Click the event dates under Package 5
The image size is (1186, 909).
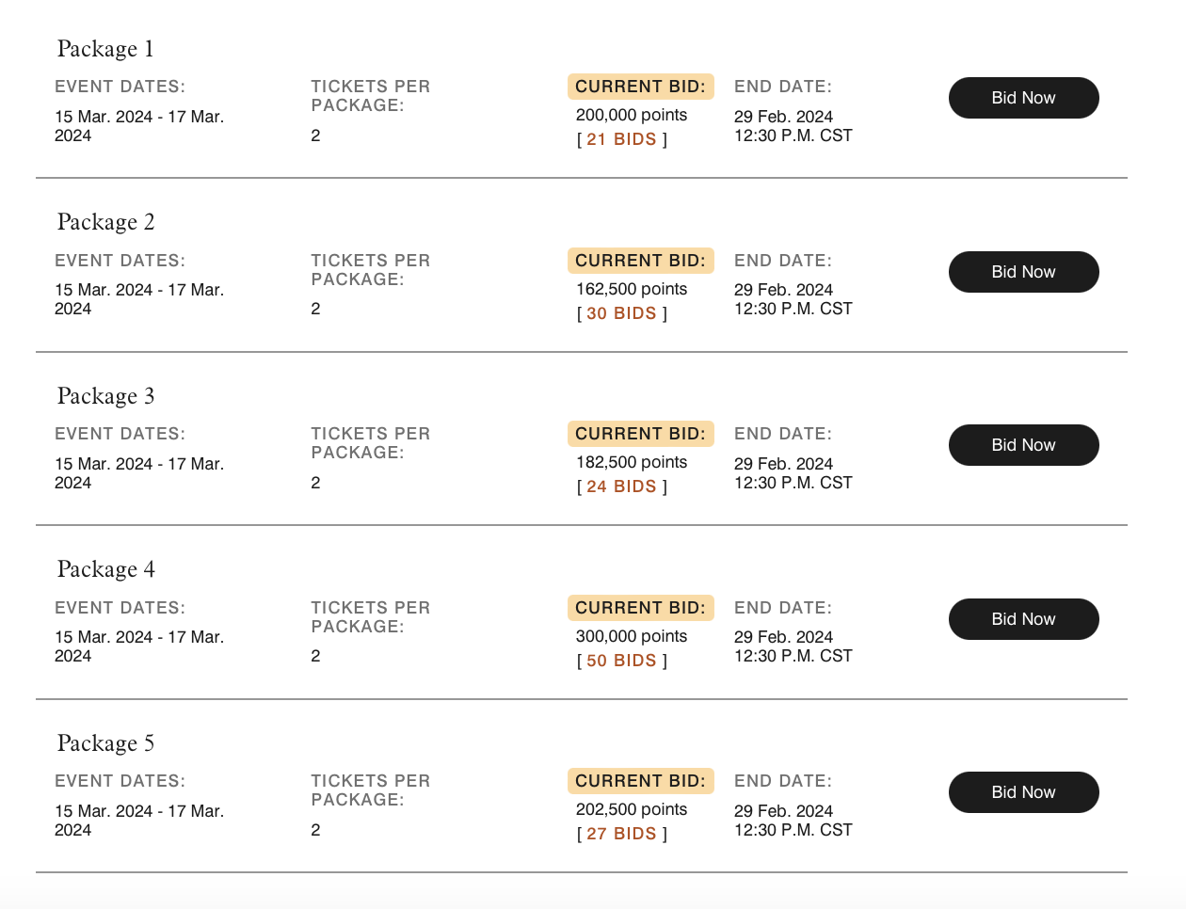[140, 821]
